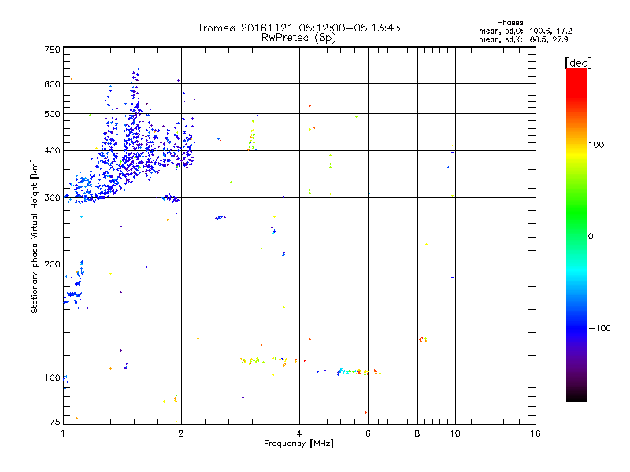630x472 pixels.
Task: Click the 'mean, sd,O:-100.6, 17.2' line
Action: pyautogui.click(x=525, y=31)
